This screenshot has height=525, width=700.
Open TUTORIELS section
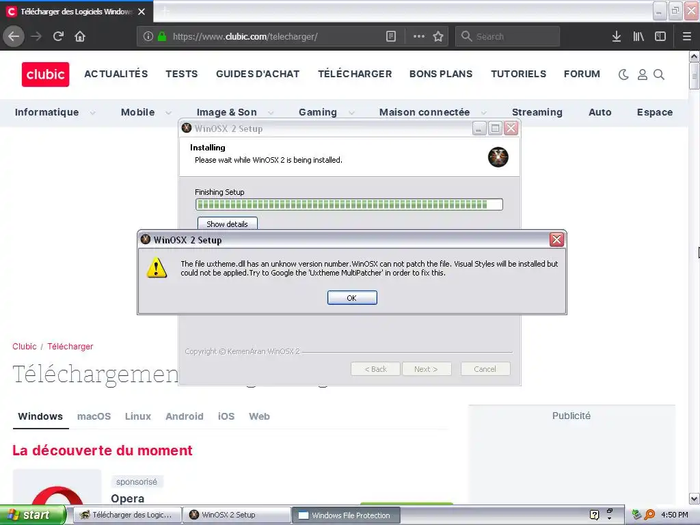point(519,74)
